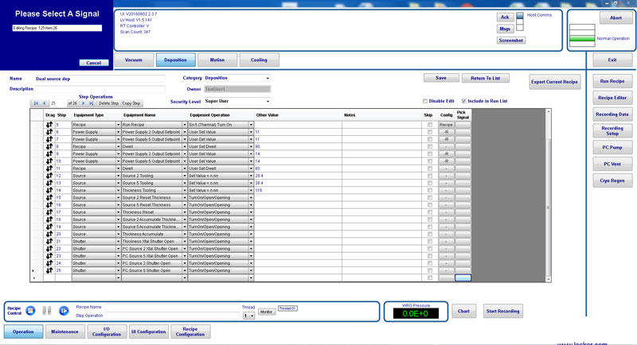Viewport: 637px width, 345px height.
Task: Check the Skip box for step 5
Action: click(x=430, y=125)
